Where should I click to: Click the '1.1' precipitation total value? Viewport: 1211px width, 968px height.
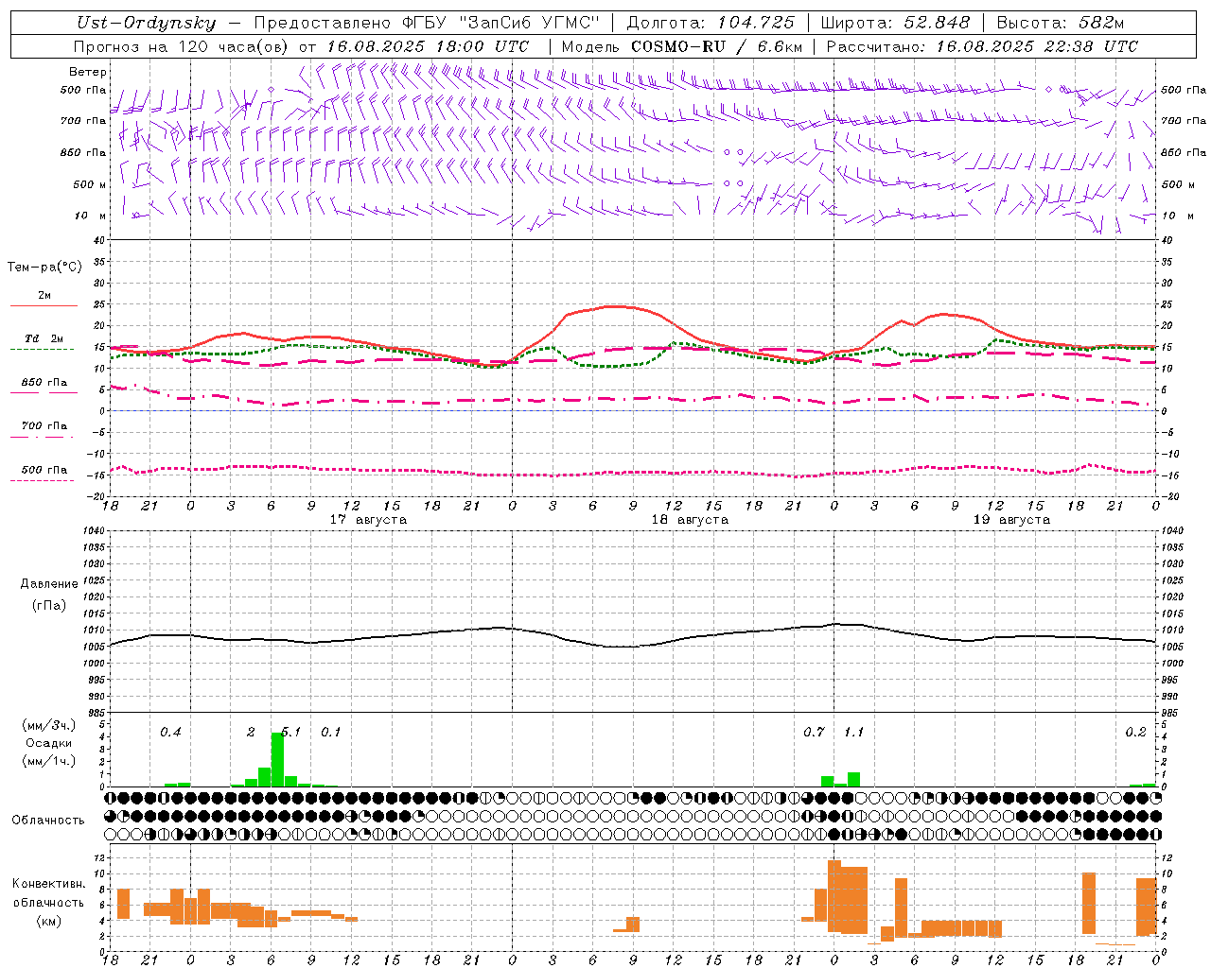(853, 732)
